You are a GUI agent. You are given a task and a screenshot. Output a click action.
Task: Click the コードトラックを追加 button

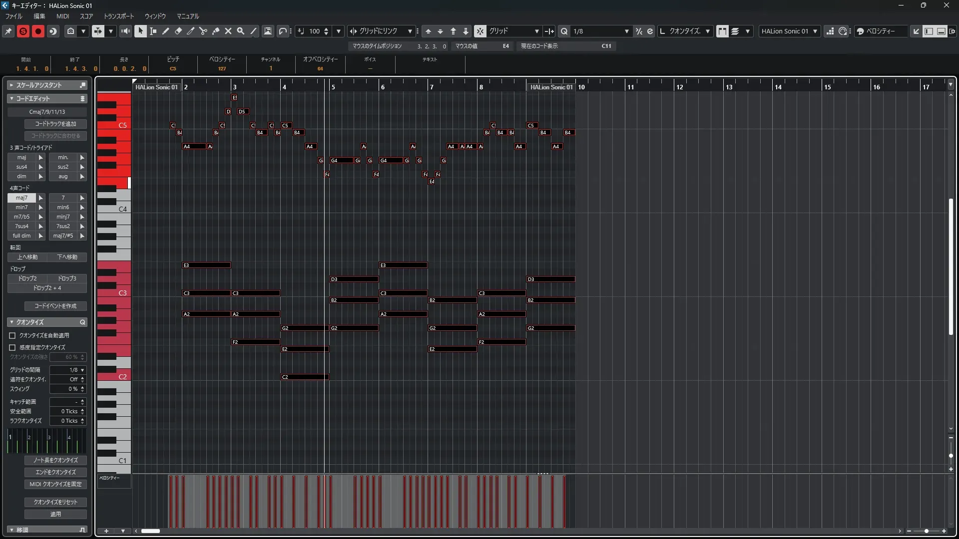(55, 124)
